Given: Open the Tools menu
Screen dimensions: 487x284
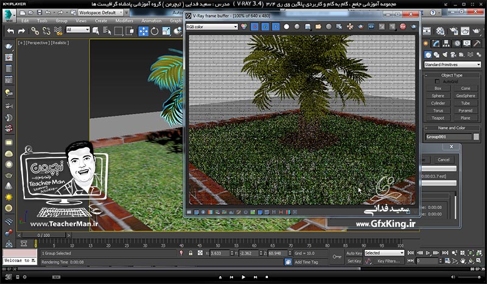Looking at the screenshot, I should 42,21.
